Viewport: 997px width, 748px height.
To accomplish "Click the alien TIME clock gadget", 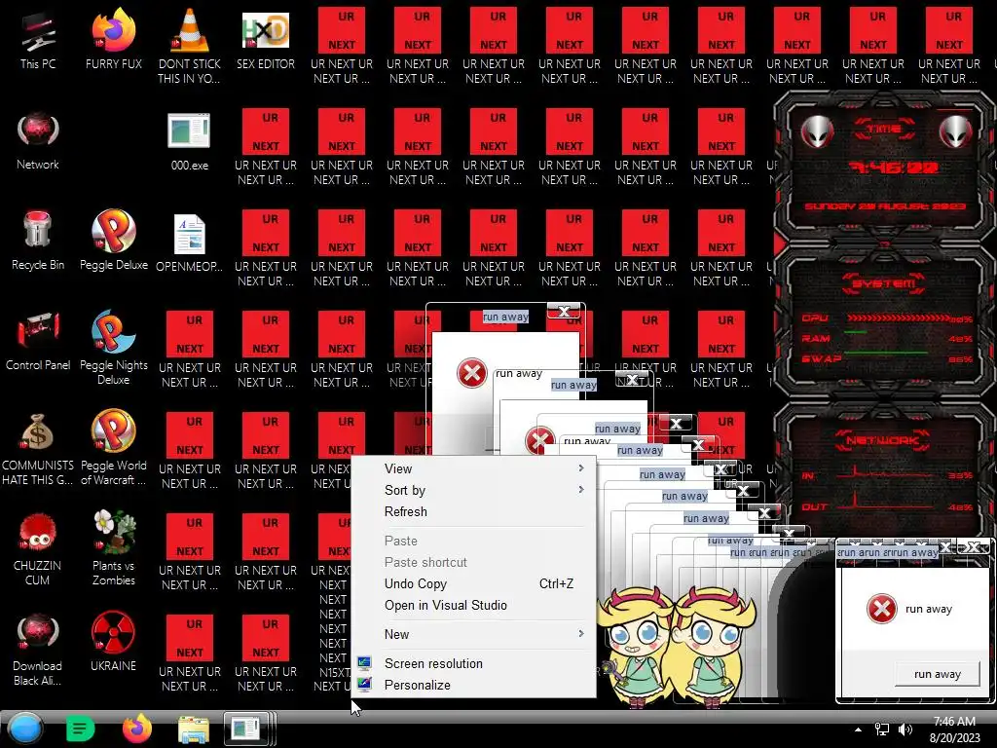I will coord(885,166).
